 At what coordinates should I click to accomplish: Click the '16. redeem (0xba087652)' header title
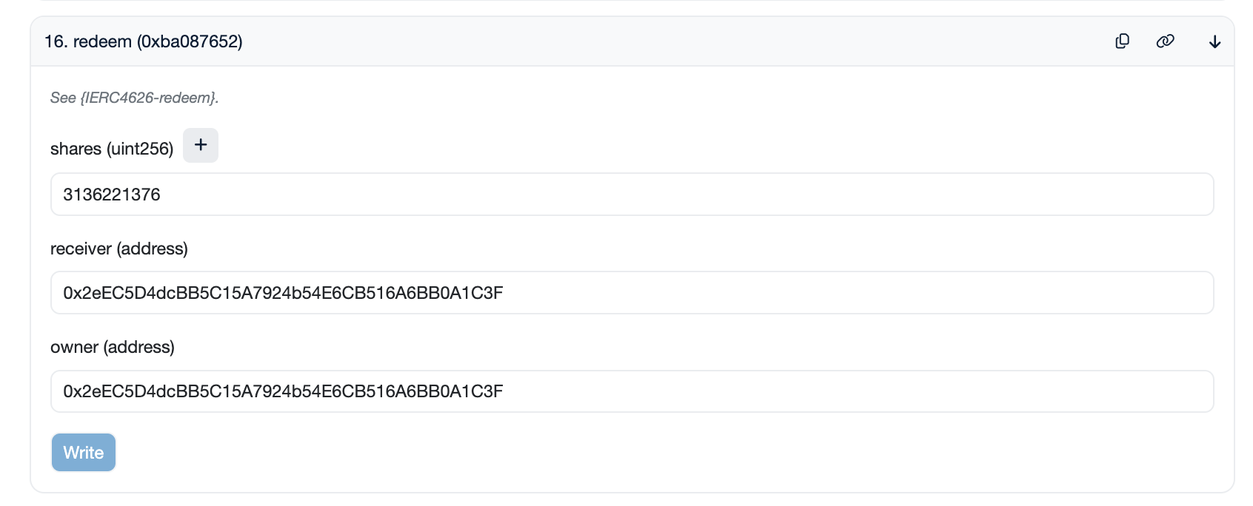[144, 41]
